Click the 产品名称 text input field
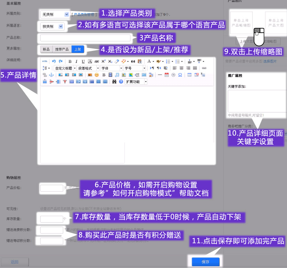The image size is (287, 268). pos(85,38)
